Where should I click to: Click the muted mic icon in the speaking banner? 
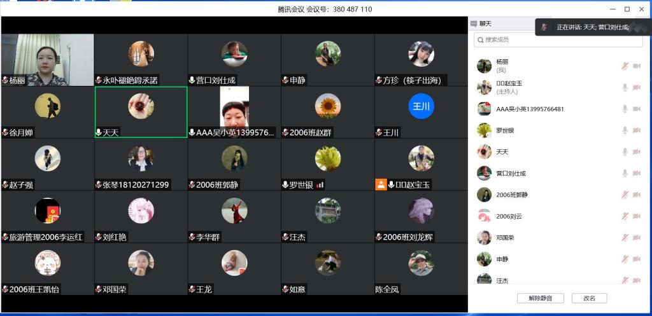(x=544, y=27)
